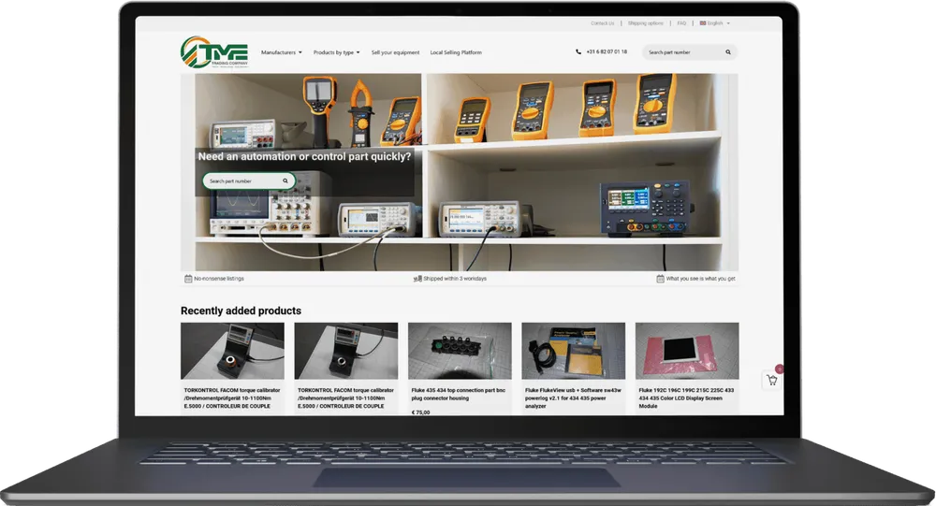Image resolution: width=936 pixels, height=506 pixels.
Task: Open the Sell your equipment page
Action: coord(395,52)
